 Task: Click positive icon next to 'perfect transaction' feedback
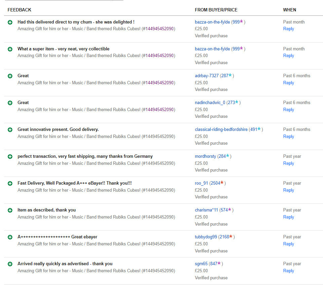tap(10, 156)
